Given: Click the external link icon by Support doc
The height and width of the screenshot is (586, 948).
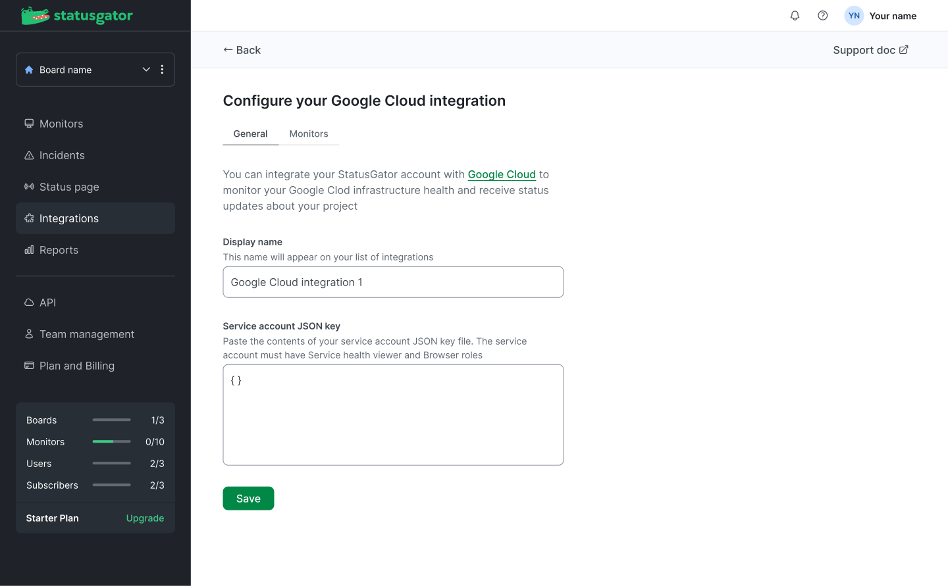Looking at the screenshot, I should point(904,50).
